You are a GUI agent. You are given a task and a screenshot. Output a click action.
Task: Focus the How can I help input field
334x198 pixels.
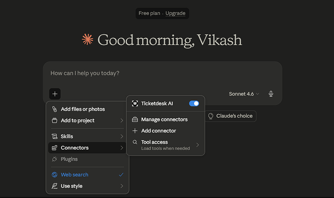[x=162, y=73]
